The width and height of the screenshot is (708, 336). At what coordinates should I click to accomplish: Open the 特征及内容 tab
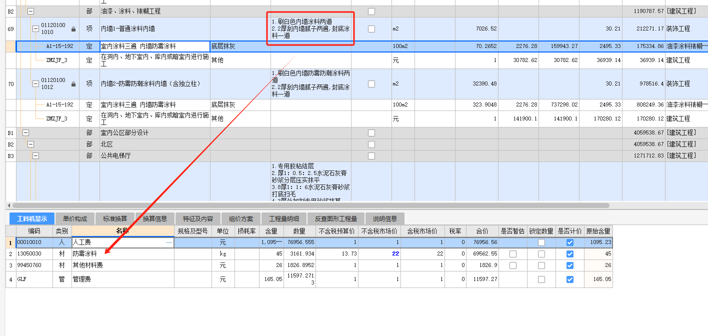[198, 219]
